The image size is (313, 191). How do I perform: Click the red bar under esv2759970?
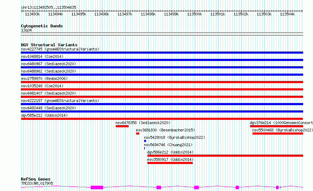tap(162, 82)
